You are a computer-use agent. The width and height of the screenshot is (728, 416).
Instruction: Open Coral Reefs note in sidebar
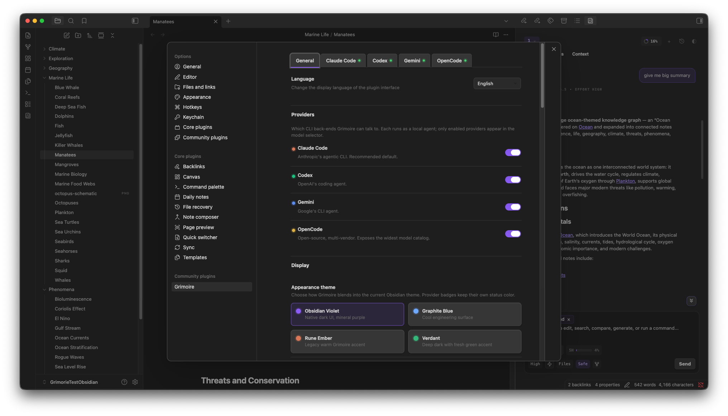click(x=67, y=97)
